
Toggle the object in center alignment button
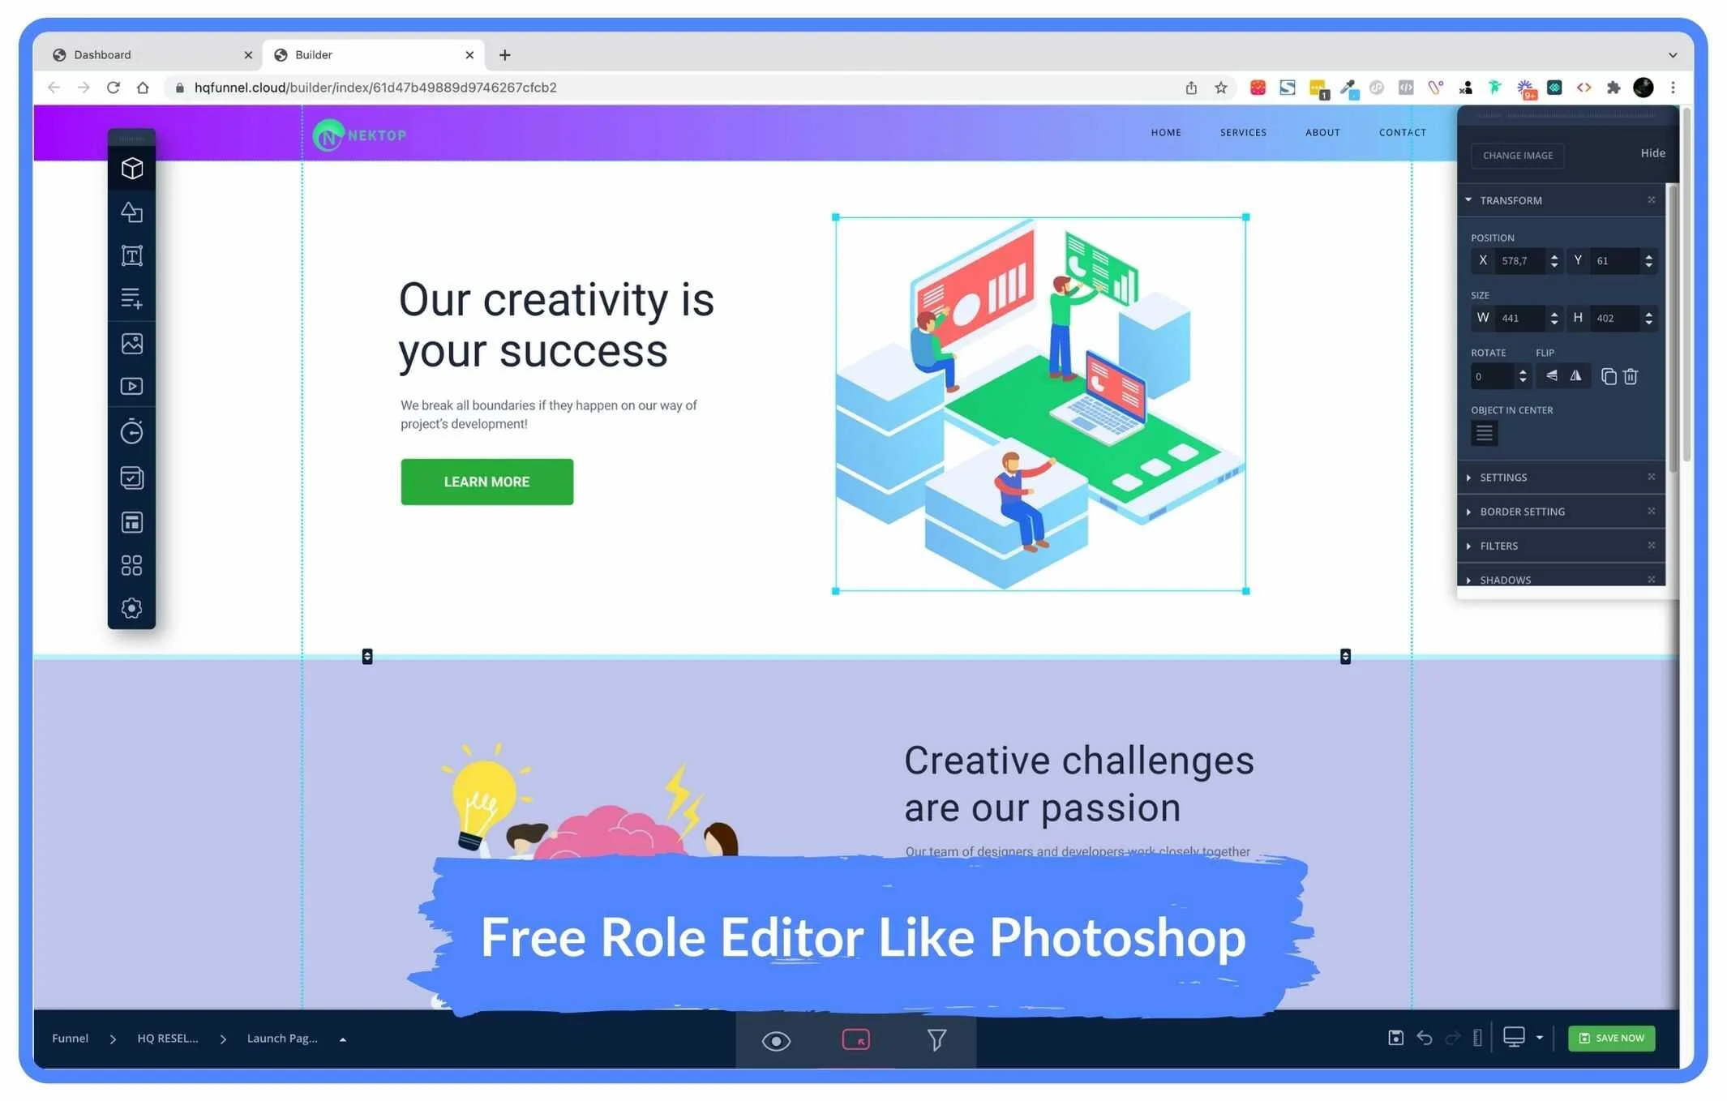(1484, 433)
